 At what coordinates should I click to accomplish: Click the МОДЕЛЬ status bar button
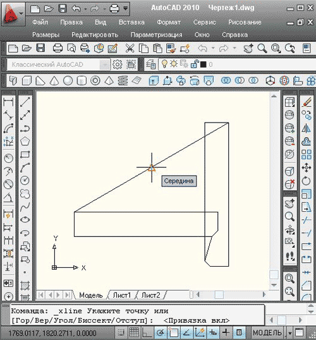pos(267,332)
